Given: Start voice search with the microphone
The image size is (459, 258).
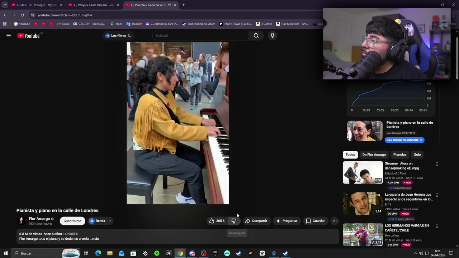Looking at the screenshot, I should tap(273, 35).
